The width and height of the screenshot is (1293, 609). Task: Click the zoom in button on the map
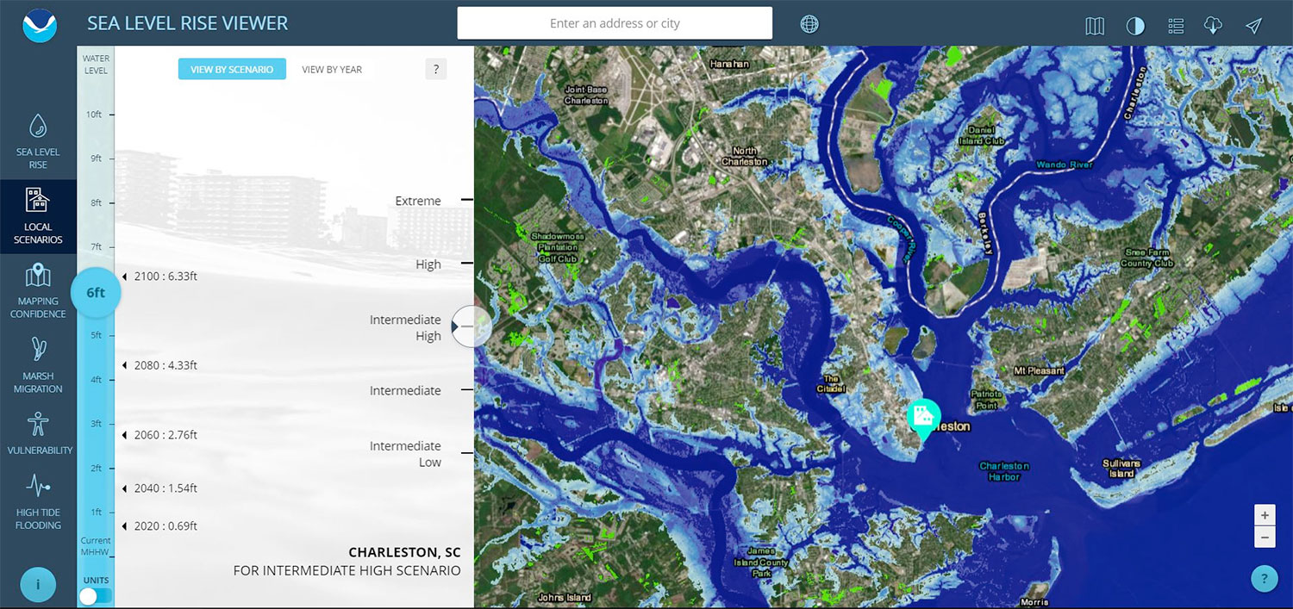coord(1265,514)
